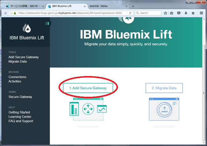Collapse the sidebar with the panel toggle icon
This screenshot has width=207, height=146.
47,23
